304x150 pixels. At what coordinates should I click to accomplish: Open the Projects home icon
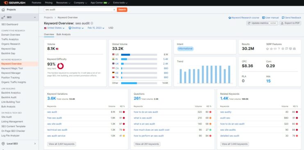[x=3, y=10]
